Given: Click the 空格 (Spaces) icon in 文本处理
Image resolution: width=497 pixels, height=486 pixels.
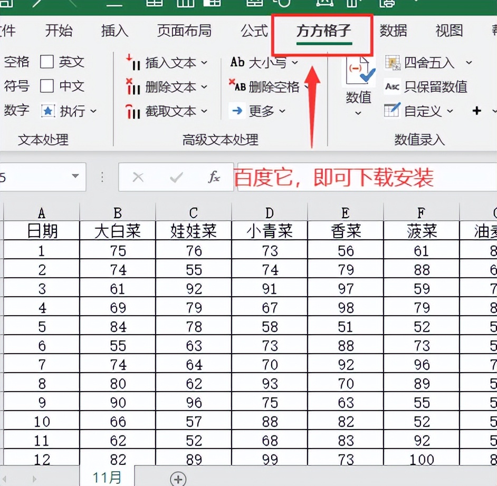Looking at the screenshot, I should tap(16, 62).
